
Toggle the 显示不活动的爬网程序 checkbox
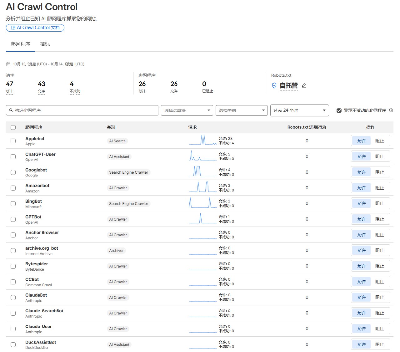click(x=339, y=110)
